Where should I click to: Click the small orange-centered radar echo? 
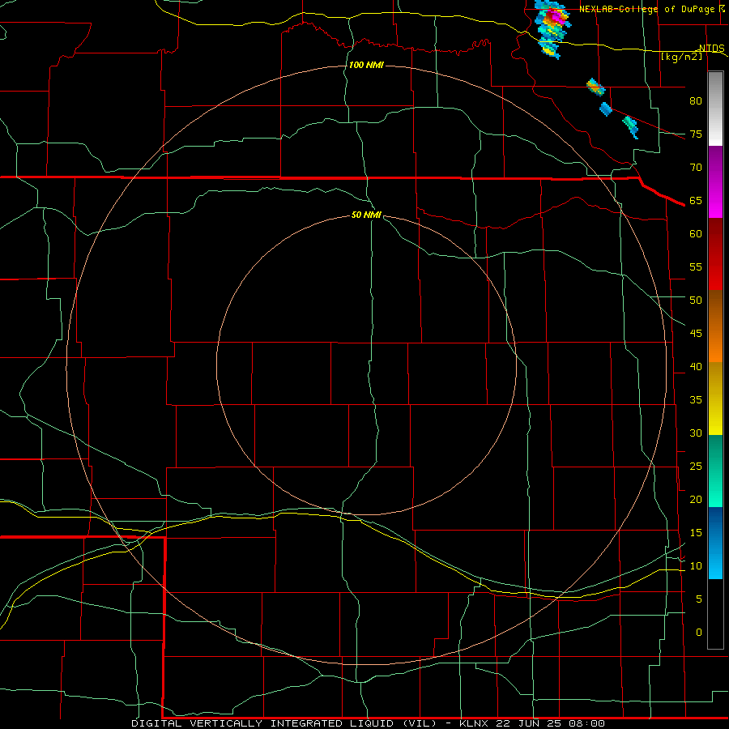[595, 87]
